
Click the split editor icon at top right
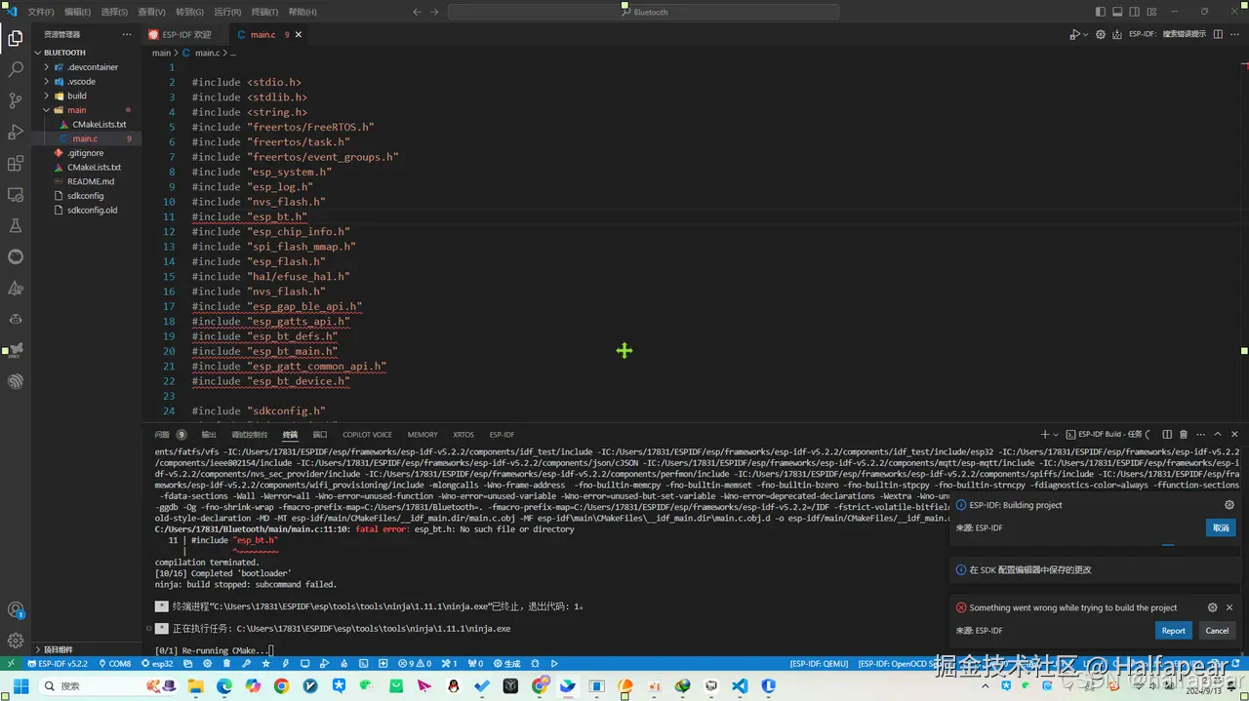[1220, 34]
